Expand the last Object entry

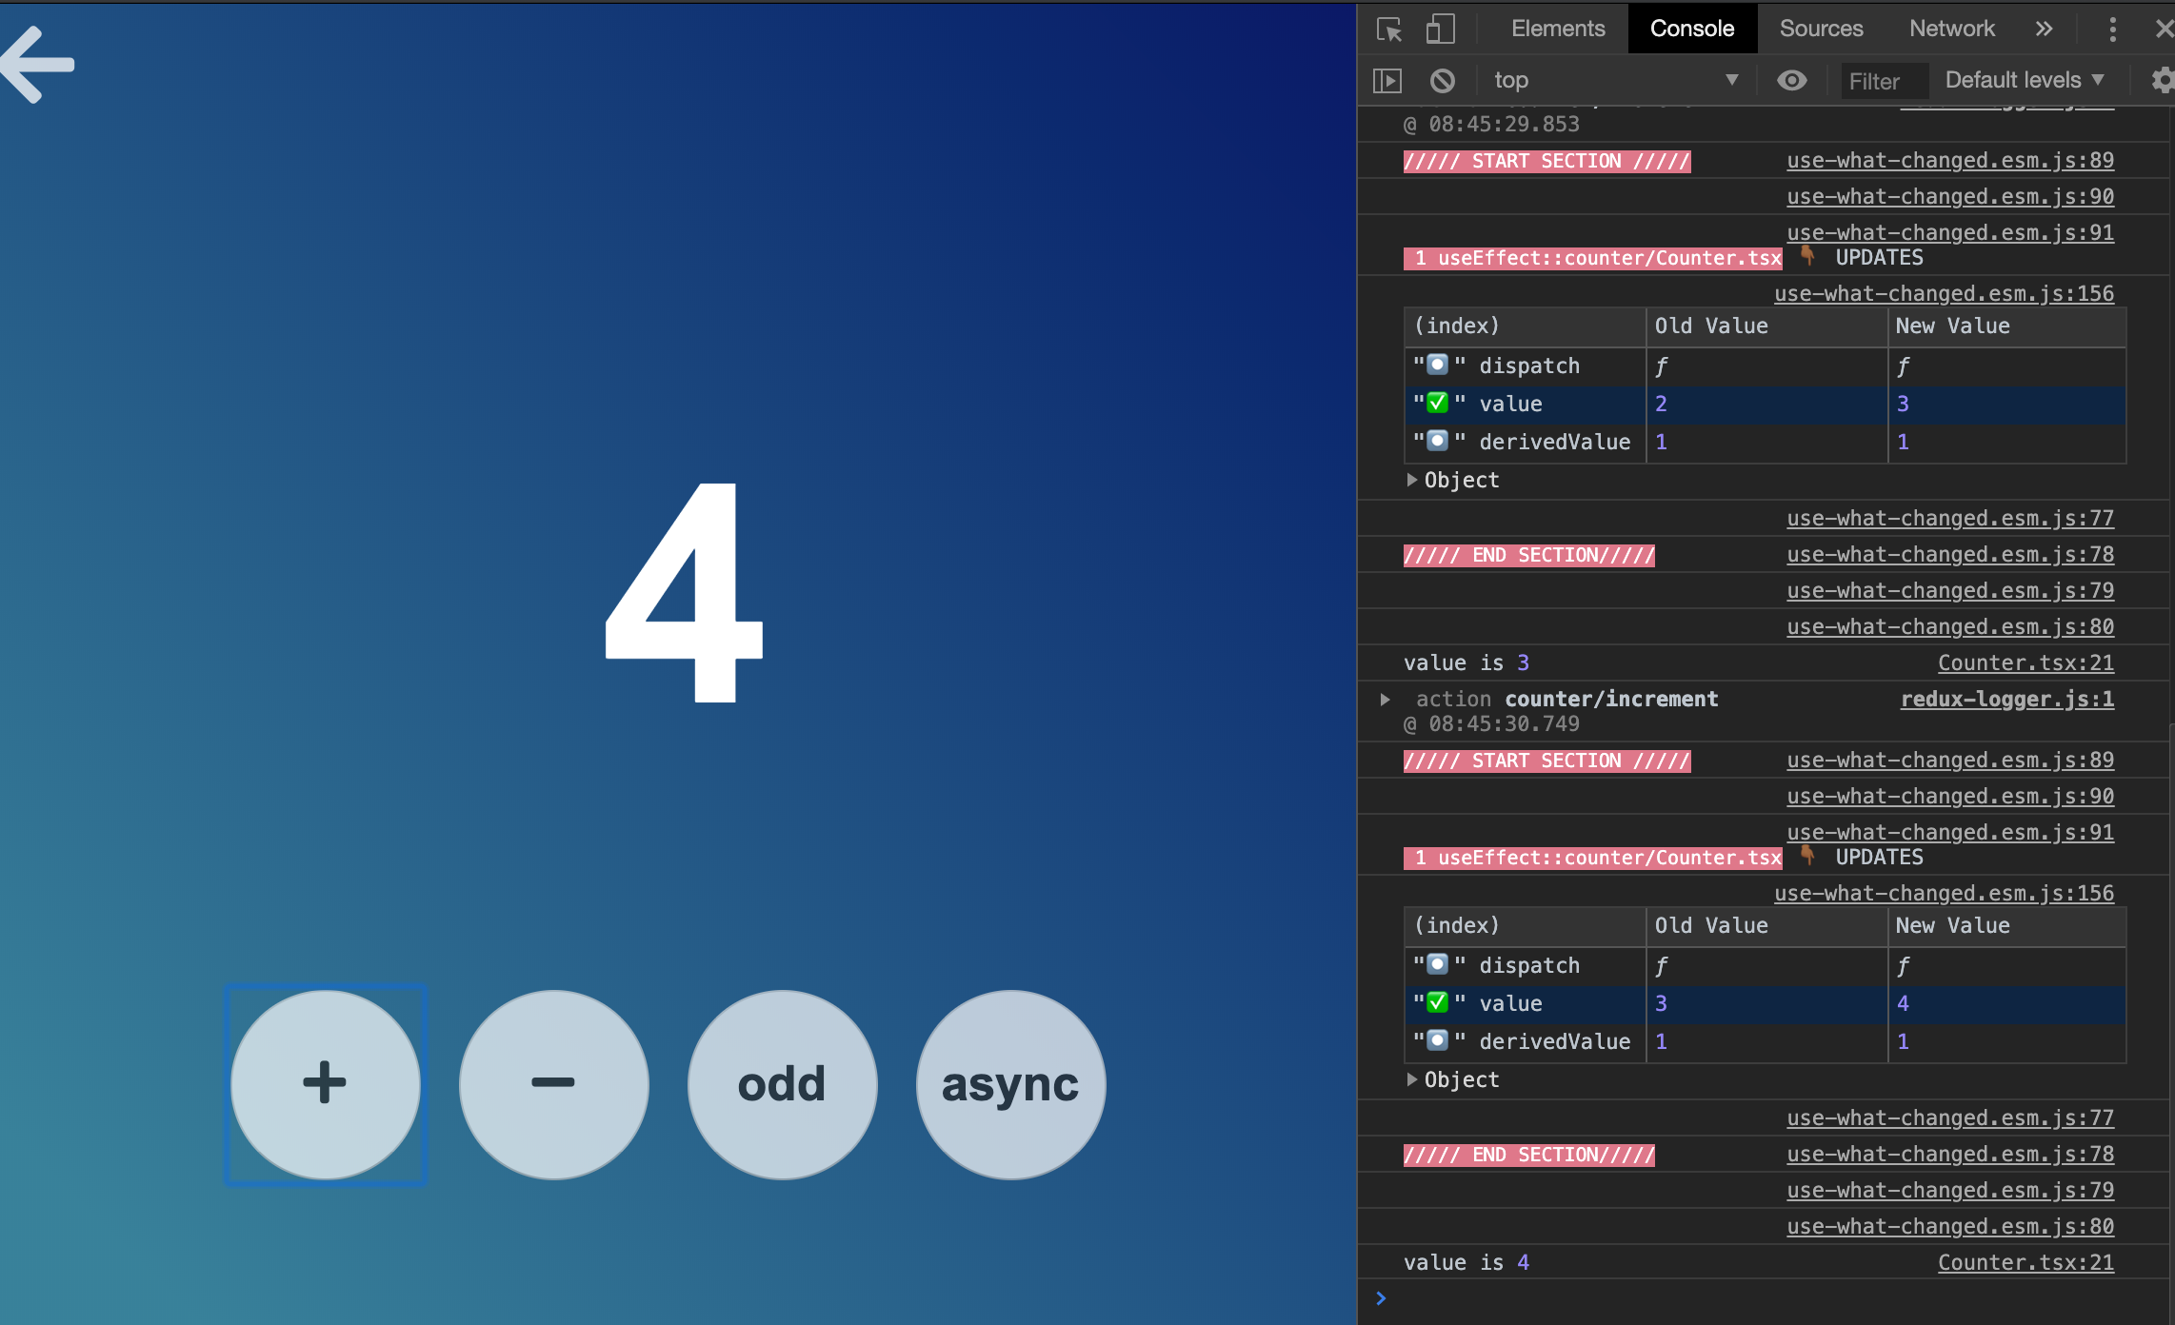[x=1412, y=1079]
